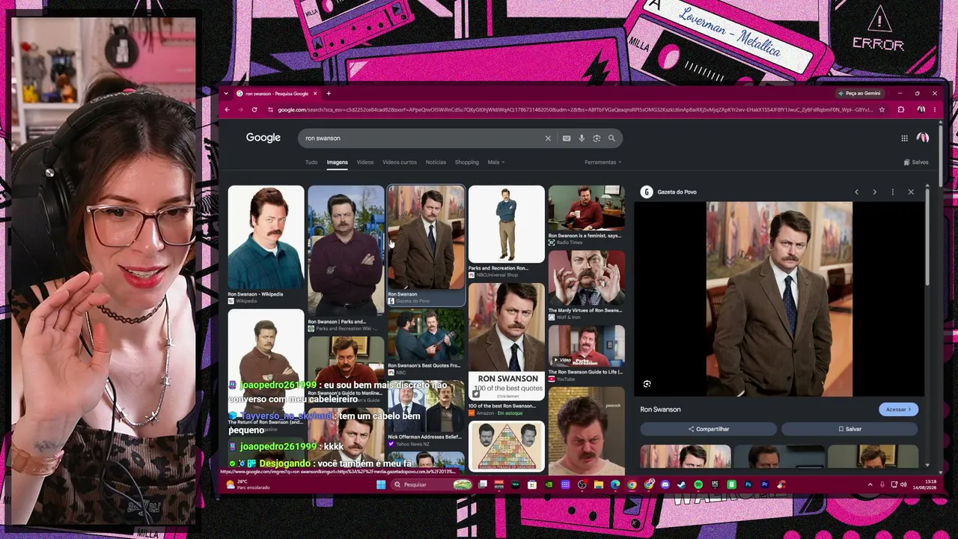Viewport: 958px width, 539px height.
Task: Click the Google logo
Action: [263, 138]
